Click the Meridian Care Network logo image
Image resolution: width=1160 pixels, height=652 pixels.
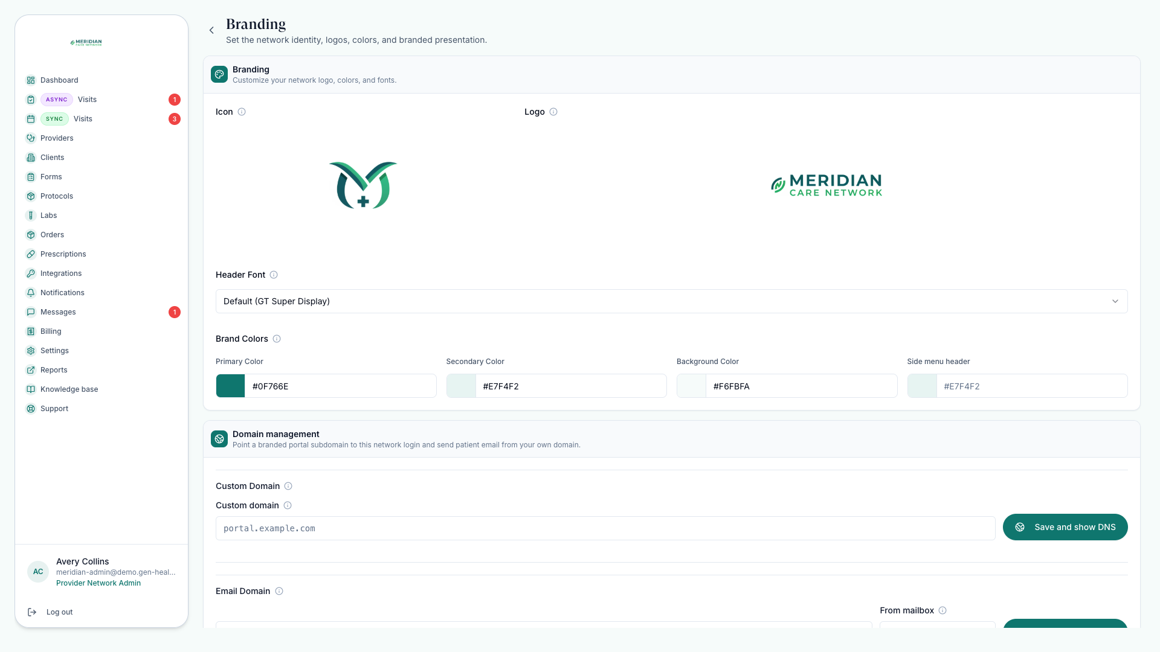coord(826,185)
